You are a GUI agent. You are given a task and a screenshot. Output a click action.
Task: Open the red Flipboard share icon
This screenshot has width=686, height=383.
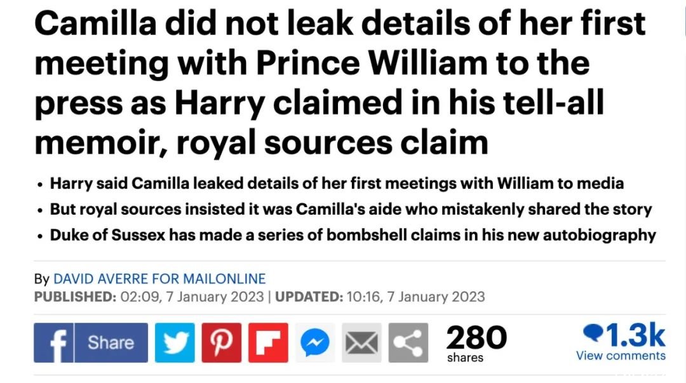click(268, 343)
